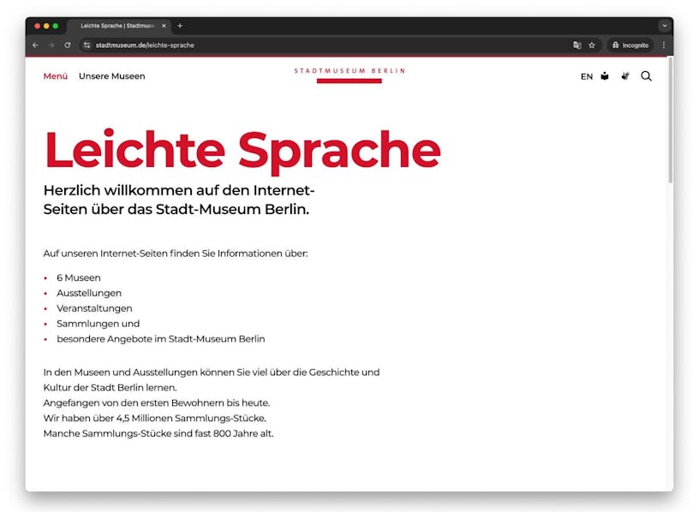This screenshot has height=512, width=699.
Task: Click 'besondere Angebote im Stadt-Museum Berlin'
Action: [161, 339]
